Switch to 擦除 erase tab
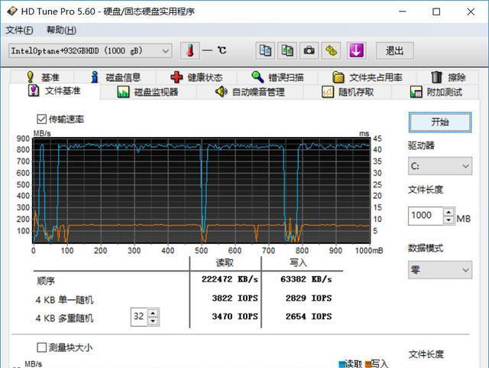The image size is (489, 368). coord(448,77)
